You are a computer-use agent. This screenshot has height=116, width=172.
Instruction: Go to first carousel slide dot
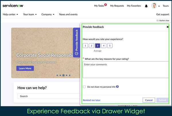point(57,75)
